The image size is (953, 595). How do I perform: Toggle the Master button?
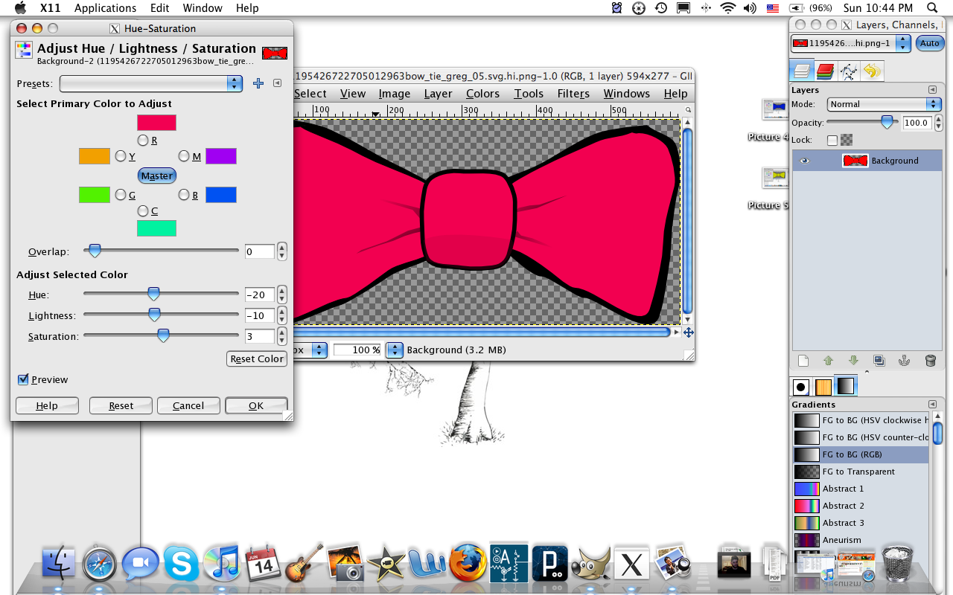pyautogui.click(x=157, y=176)
